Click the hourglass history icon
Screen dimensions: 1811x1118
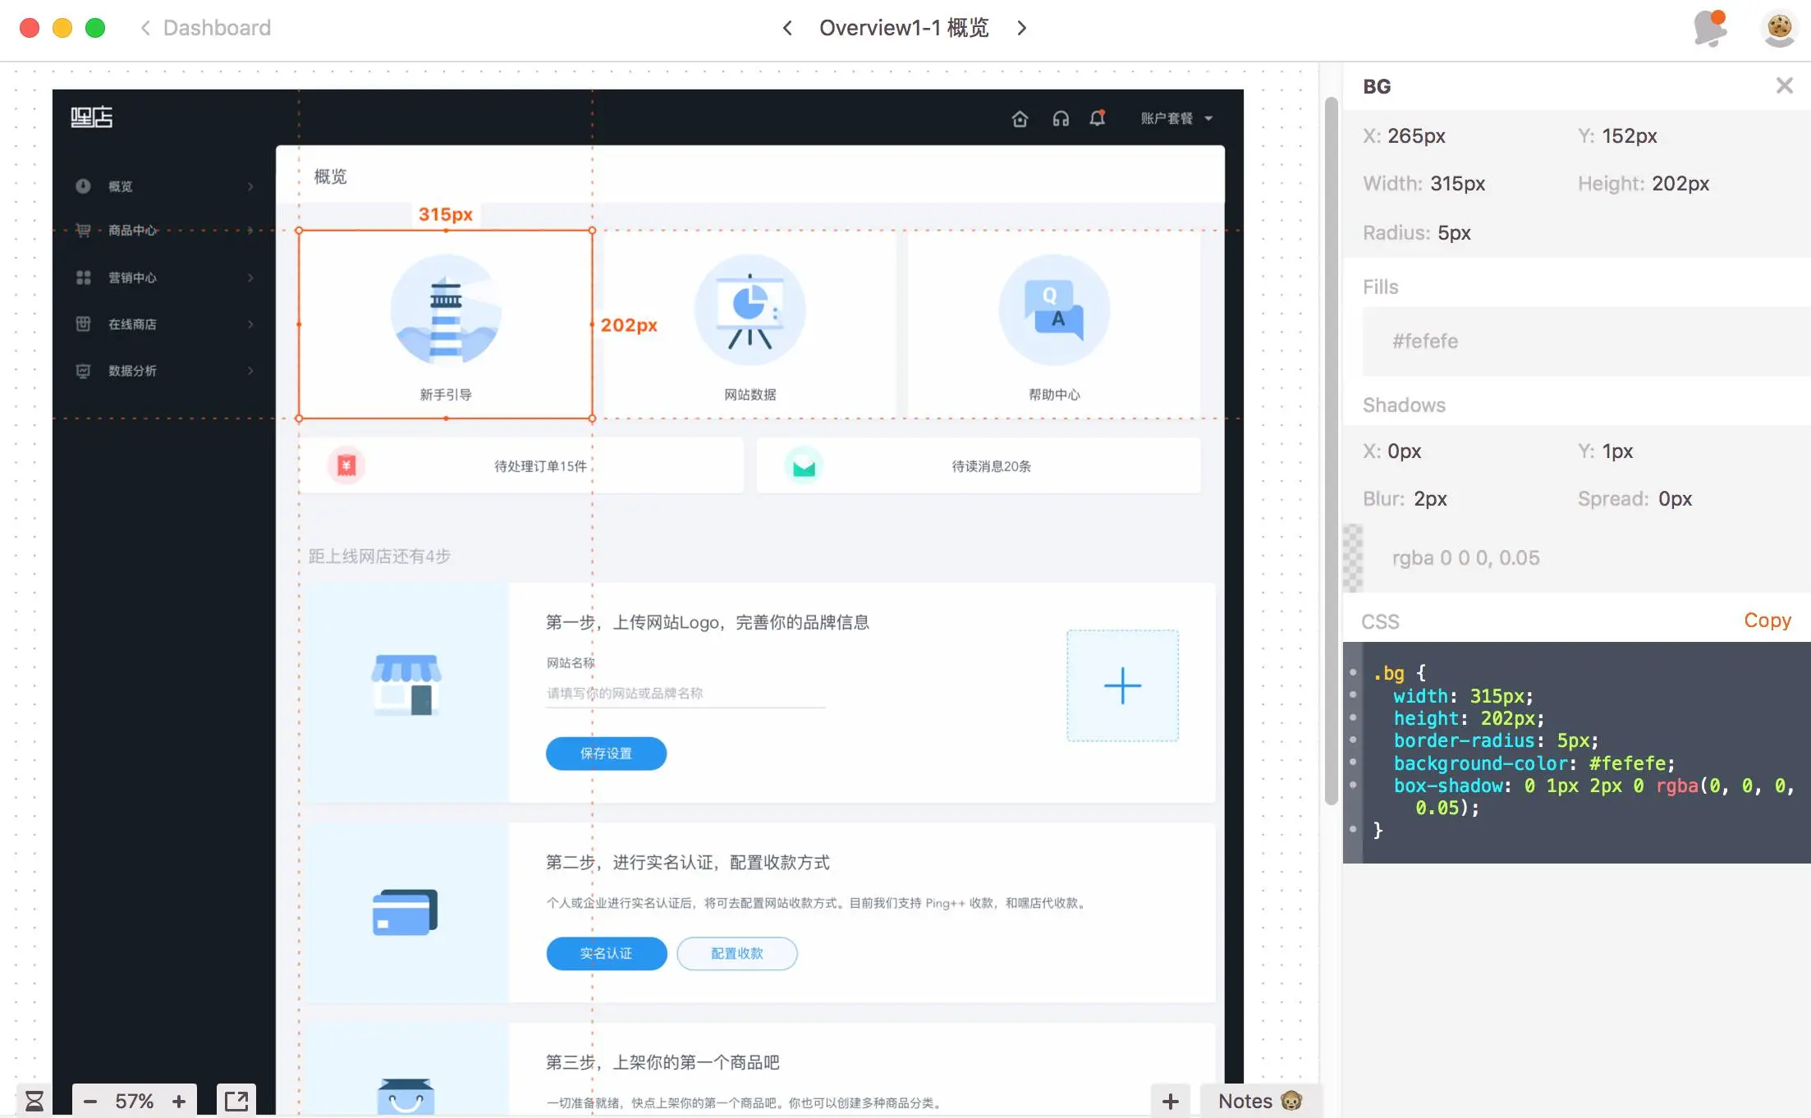point(34,1101)
